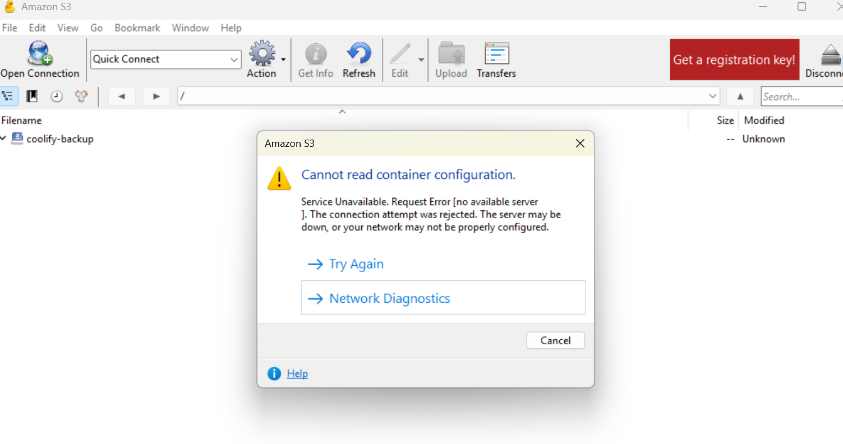Image resolution: width=843 pixels, height=444 pixels.
Task: Sort by the Modified column header
Action: [764, 121]
